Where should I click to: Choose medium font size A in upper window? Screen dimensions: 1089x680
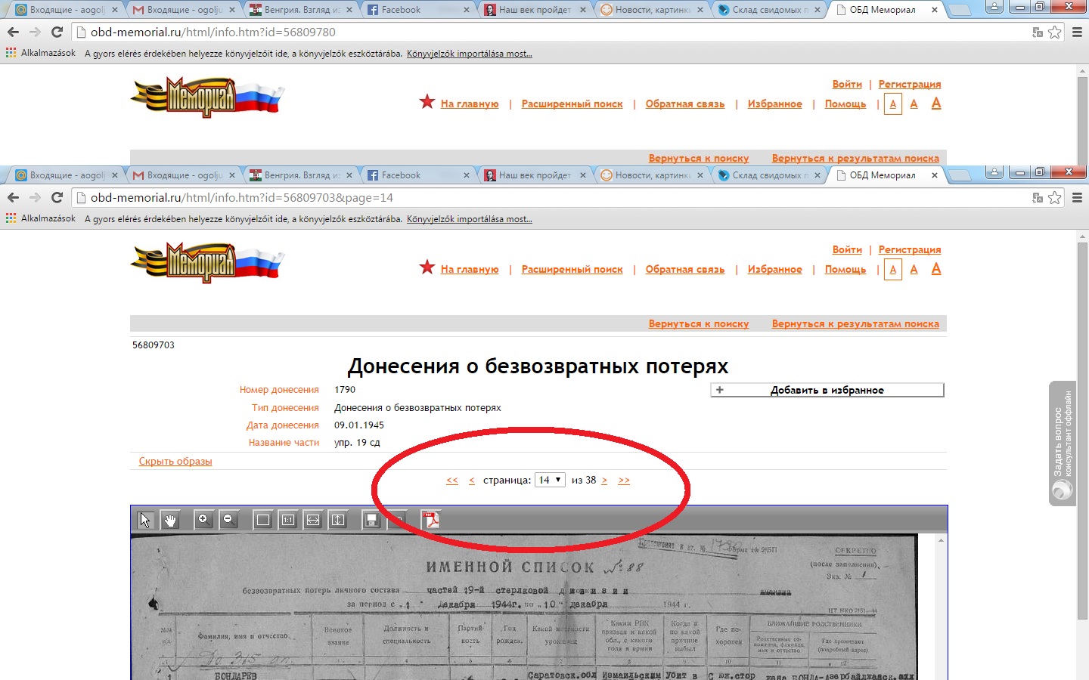tap(914, 104)
